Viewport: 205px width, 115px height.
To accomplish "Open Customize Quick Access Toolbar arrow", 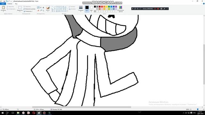I will point(11,1).
